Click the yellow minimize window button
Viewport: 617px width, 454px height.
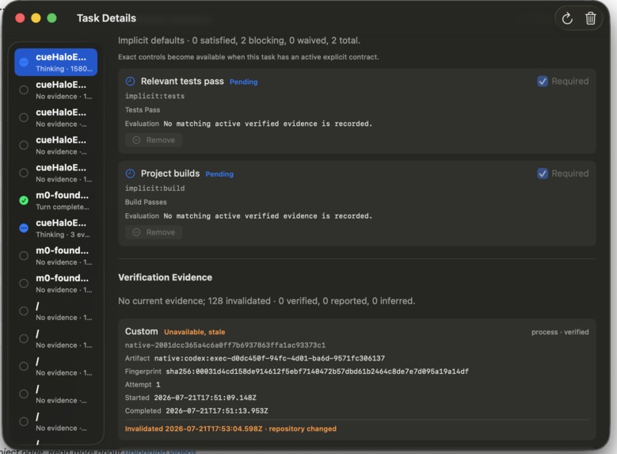(x=36, y=18)
